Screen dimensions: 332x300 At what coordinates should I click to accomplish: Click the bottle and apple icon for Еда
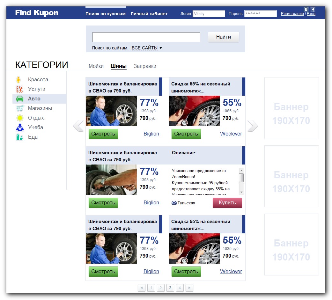point(19,137)
